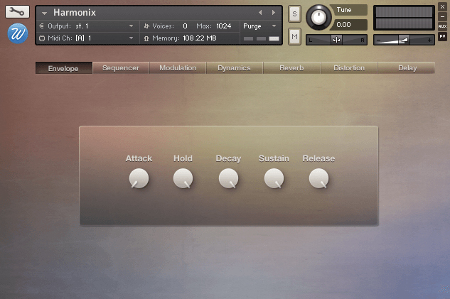Click the Midi channel icon
450x299 pixels.
click(x=42, y=38)
